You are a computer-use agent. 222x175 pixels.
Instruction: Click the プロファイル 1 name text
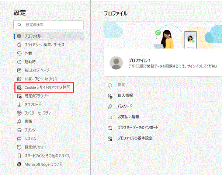click(139, 61)
